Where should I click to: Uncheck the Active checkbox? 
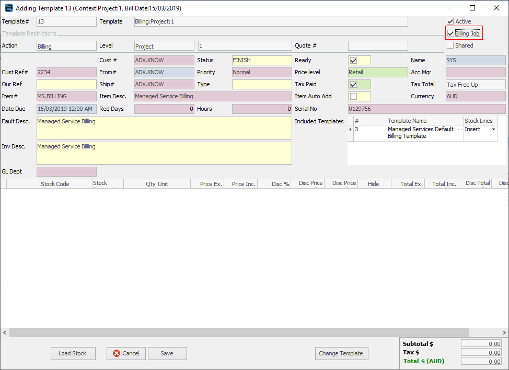point(450,21)
